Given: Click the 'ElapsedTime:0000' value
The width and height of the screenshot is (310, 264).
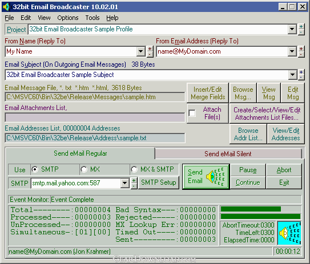Looking at the screenshot, I should pos(249,240).
